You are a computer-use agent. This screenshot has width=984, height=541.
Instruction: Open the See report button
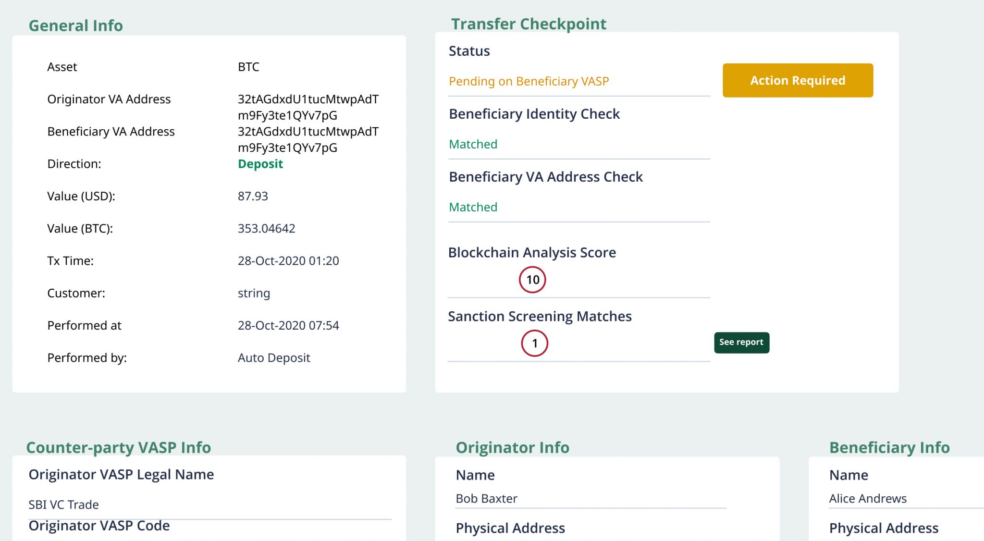click(741, 342)
